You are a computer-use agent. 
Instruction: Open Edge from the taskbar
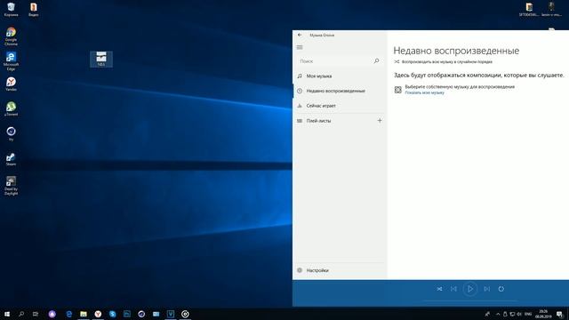69,314
